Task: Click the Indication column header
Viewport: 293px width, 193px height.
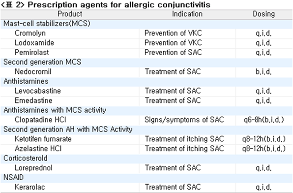Action: [187, 14]
